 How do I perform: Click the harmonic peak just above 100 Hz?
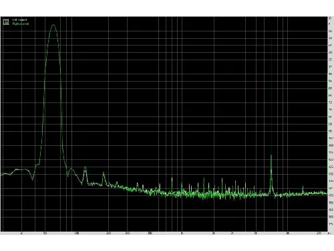(x=85, y=167)
